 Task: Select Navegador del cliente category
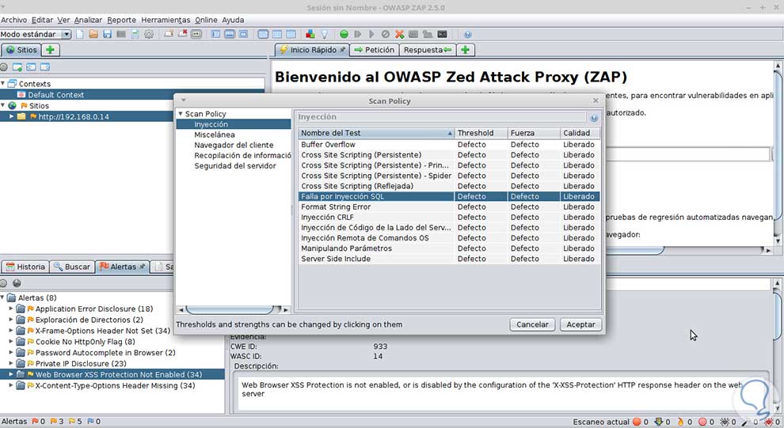point(234,145)
